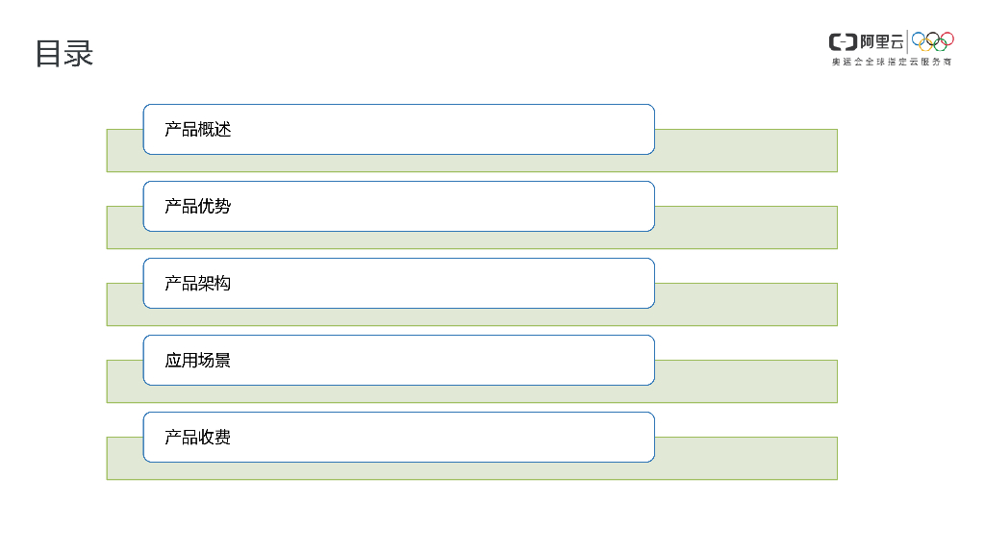
Task: Click the vertical divider beside the 阿里云 logo
Action: click(907, 41)
